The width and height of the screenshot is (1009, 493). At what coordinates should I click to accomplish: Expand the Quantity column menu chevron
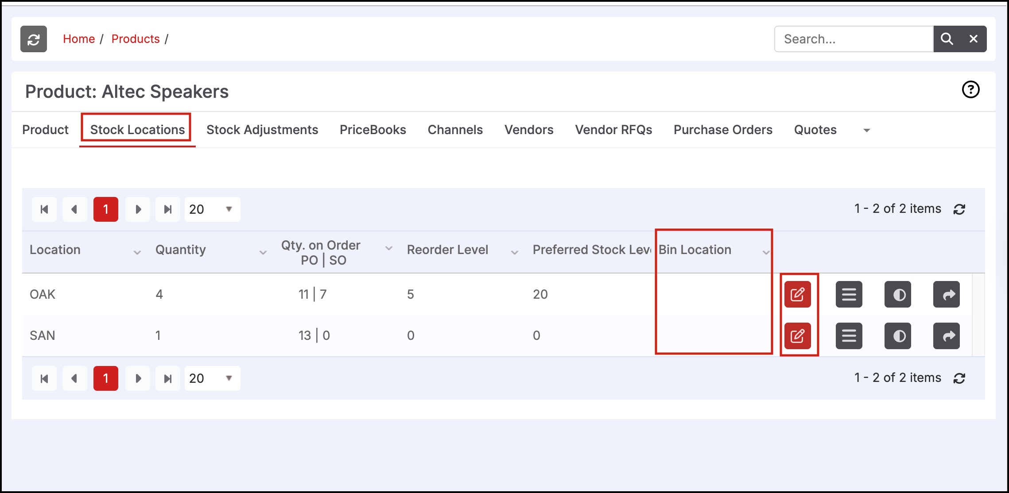point(263,252)
